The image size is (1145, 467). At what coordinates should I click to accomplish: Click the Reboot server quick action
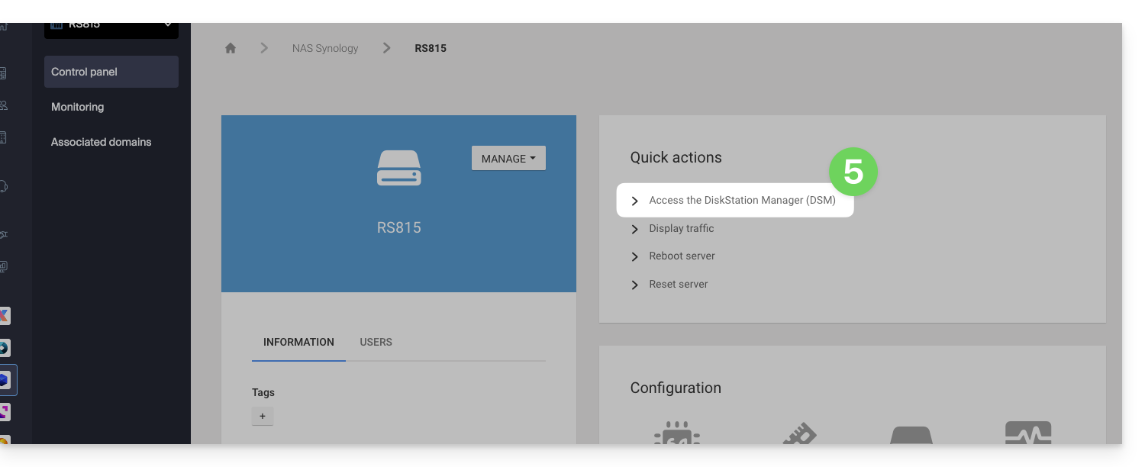click(682, 256)
